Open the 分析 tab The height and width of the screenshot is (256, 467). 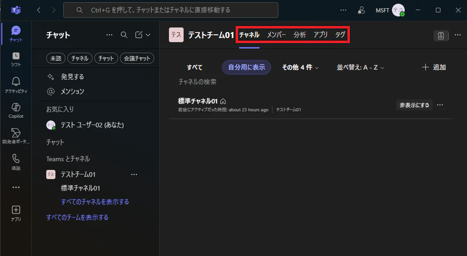299,35
